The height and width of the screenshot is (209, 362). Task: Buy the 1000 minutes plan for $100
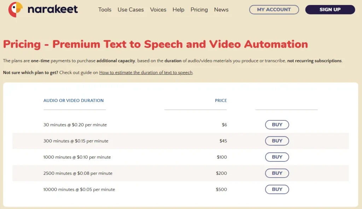coord(277,157)
